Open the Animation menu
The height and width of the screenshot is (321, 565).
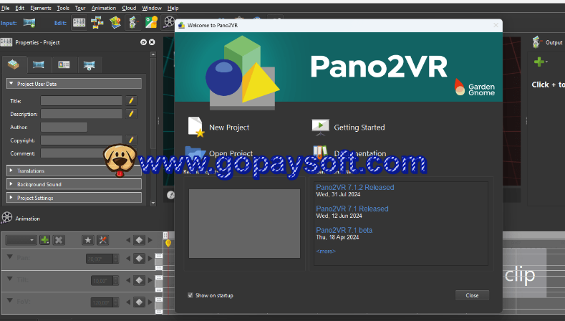104,8
